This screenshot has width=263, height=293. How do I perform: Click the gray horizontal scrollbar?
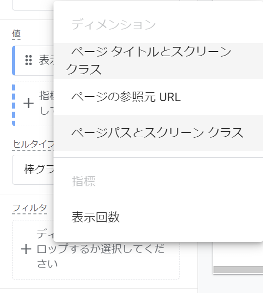[238, 269]
